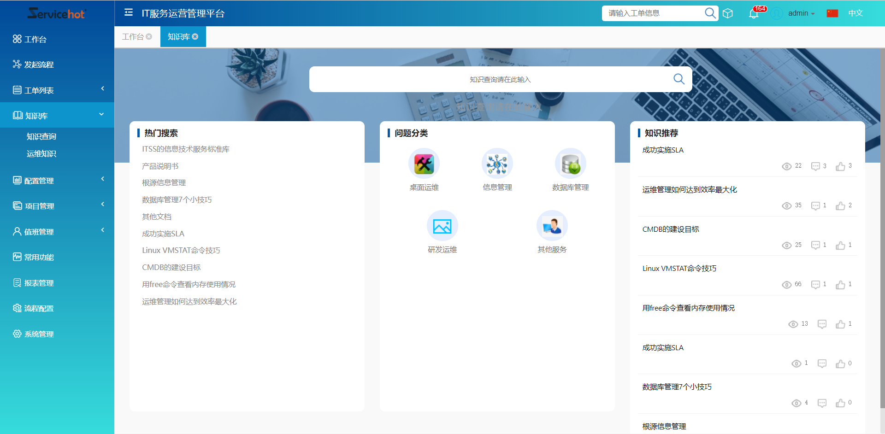
Task: Open the 数据库管理 category icon
Action: [x=570, y=164]
